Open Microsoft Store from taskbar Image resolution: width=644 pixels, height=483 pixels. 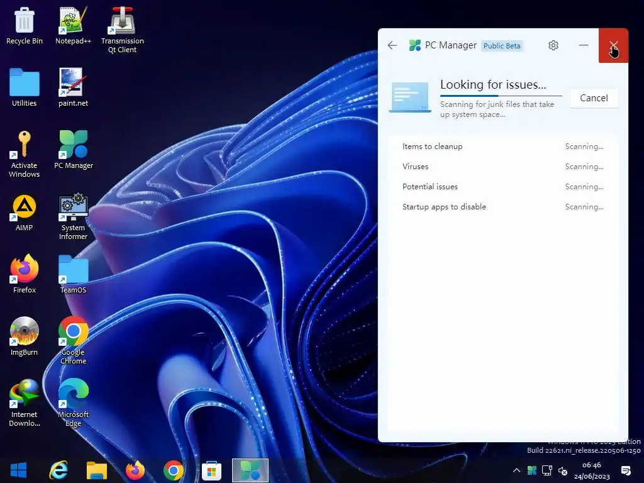point(211,470)
